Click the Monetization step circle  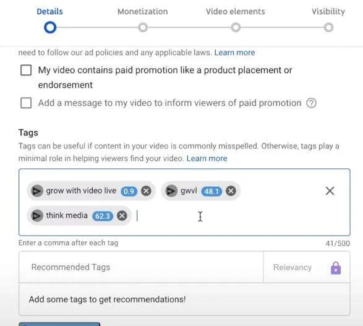pos(143,27)
